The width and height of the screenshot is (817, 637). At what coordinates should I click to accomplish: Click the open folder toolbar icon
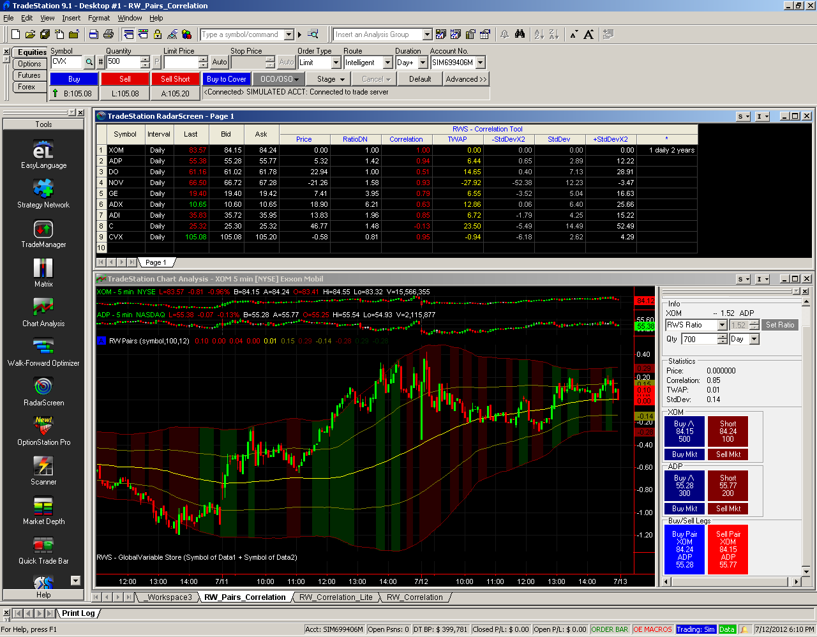coord(31,34)
